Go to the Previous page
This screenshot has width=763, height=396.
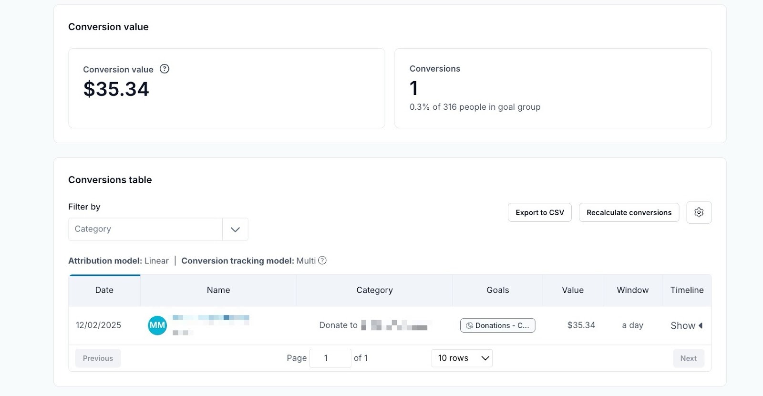[x=98, y=358]
